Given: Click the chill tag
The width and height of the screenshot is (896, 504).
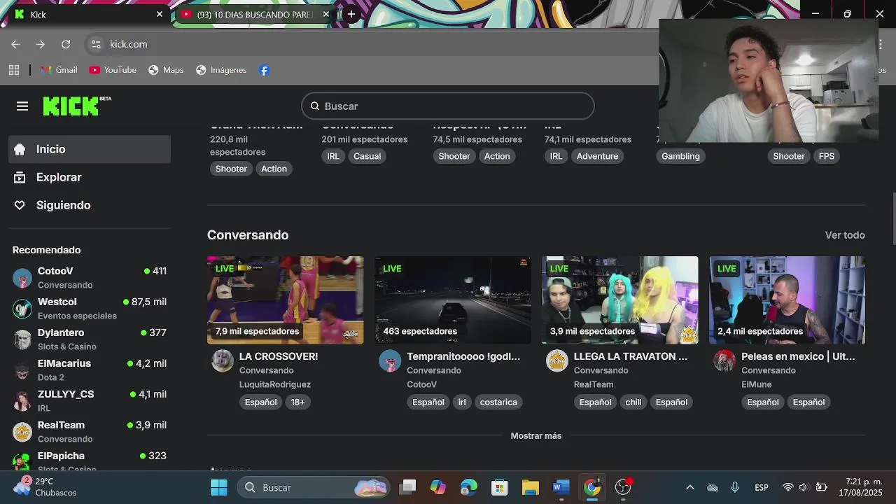Looking at the screenshot, I should (633, 402).
